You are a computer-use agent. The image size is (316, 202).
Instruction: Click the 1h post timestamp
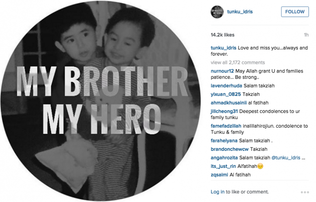[x=306, y=35]
